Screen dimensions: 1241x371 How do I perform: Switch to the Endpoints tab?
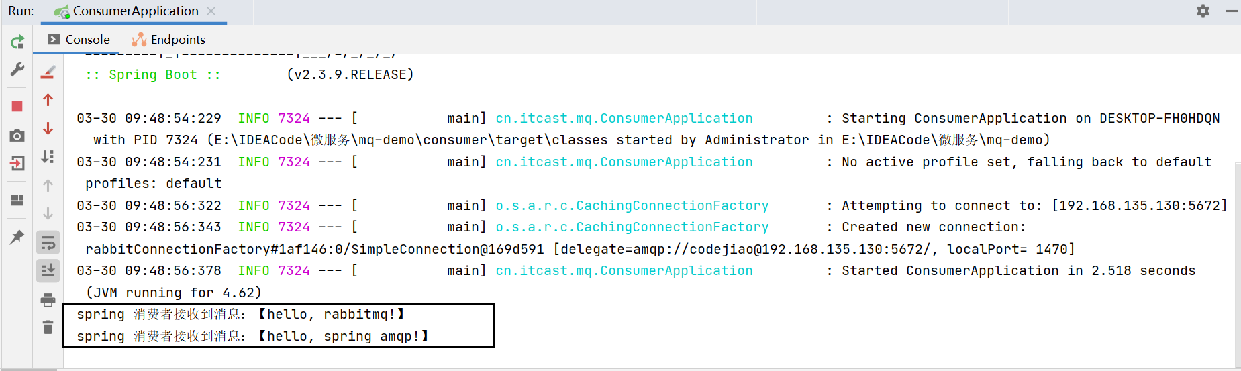point(168,40)
